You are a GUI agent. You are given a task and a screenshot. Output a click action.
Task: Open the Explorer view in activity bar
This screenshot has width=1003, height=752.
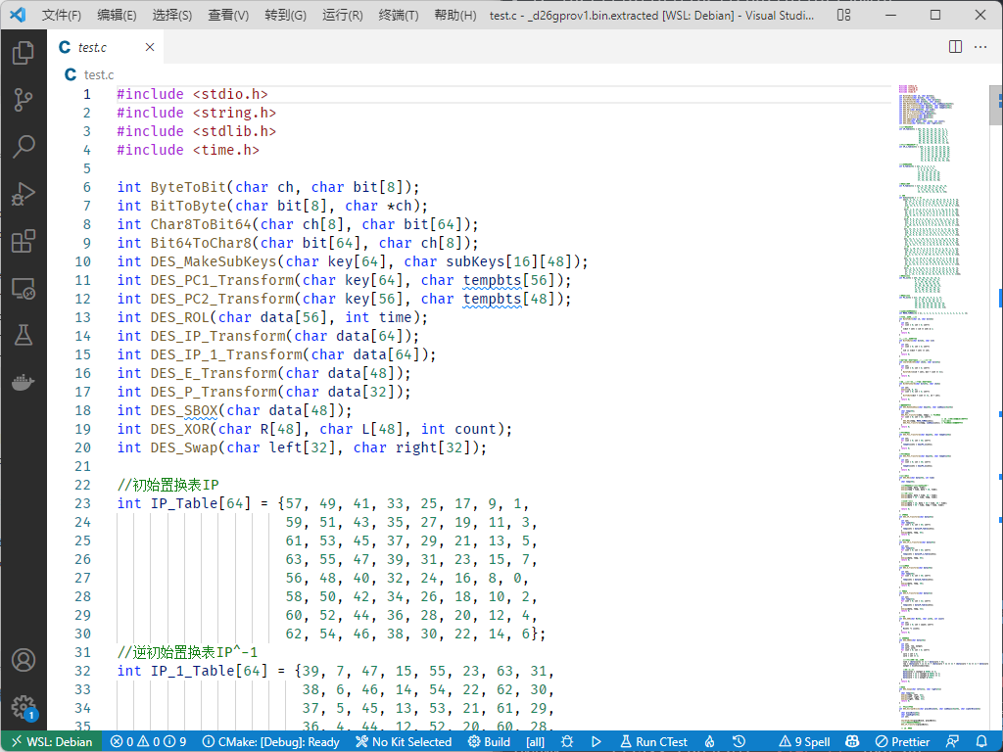(24, 53)
